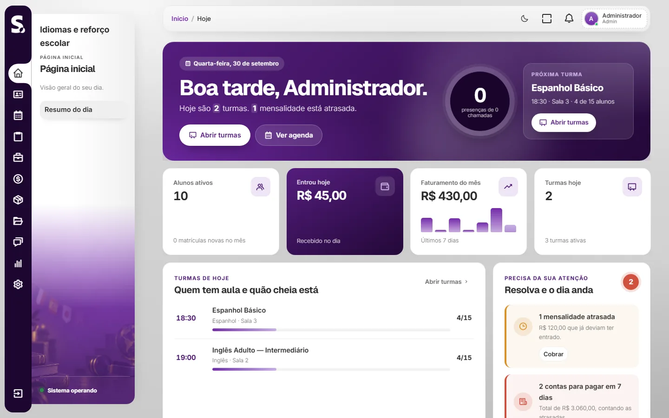669x418 pixels.
Task: Open the folder icon in the sidebar
Action: 18,221
